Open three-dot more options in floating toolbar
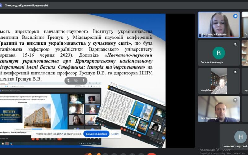 coord(83,81)
